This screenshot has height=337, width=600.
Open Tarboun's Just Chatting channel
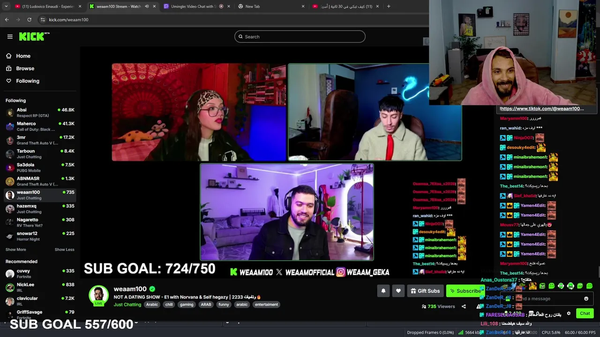[x=40, y=154]
